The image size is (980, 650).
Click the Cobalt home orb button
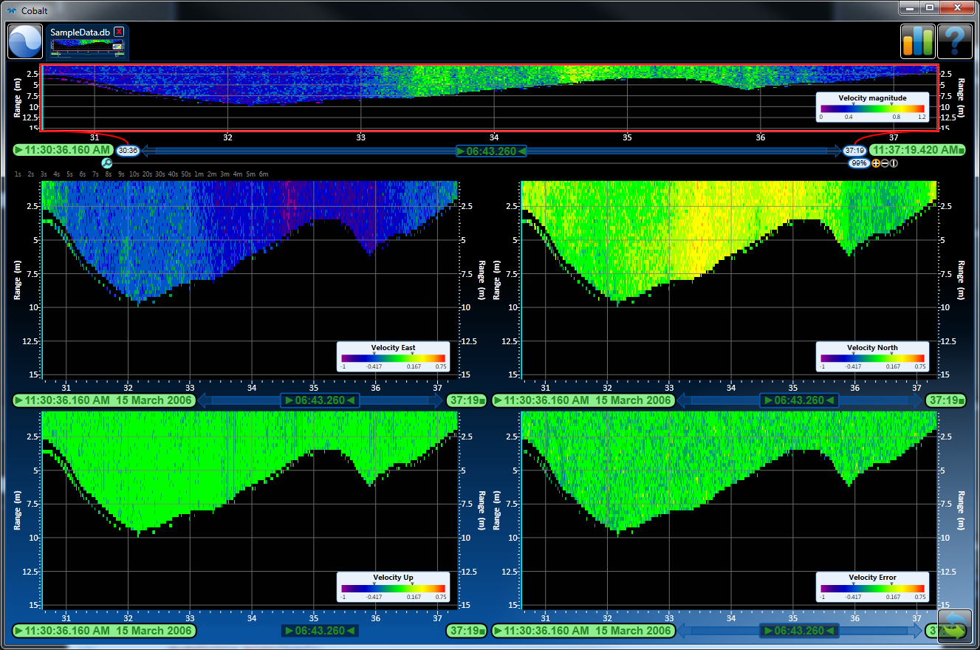pyautogui.click(x=25, y=41)
